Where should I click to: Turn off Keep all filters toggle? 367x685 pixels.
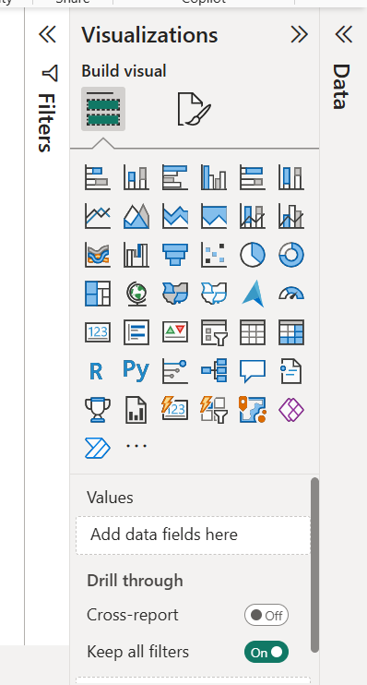pos(266,653)
